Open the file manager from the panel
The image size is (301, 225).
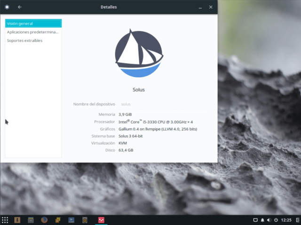(31, 220)
